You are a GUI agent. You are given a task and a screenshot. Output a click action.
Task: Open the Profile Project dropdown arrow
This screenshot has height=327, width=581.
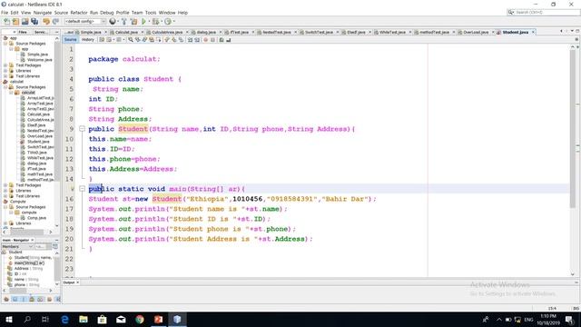pos(173,22)
